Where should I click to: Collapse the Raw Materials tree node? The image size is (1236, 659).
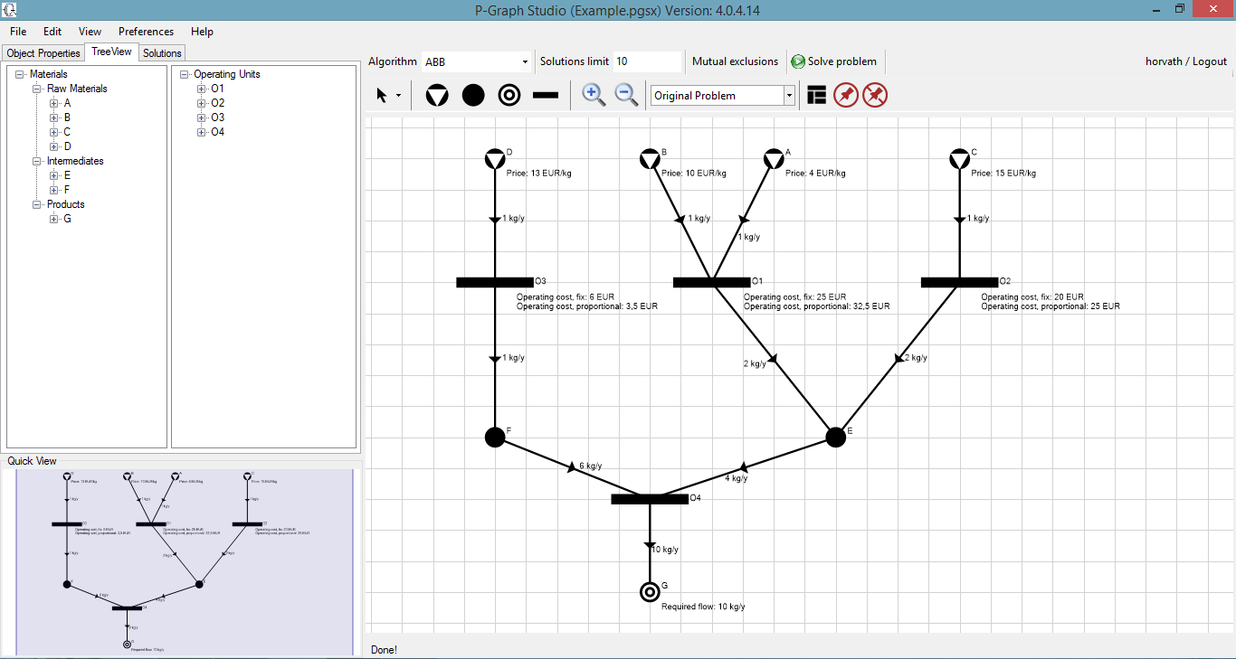click(37, 89)
